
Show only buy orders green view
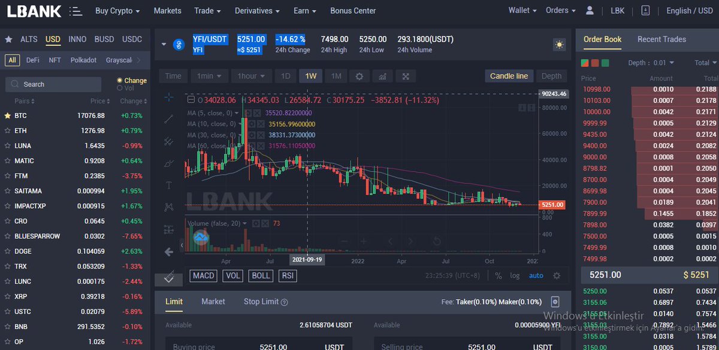tap(605, 63)
